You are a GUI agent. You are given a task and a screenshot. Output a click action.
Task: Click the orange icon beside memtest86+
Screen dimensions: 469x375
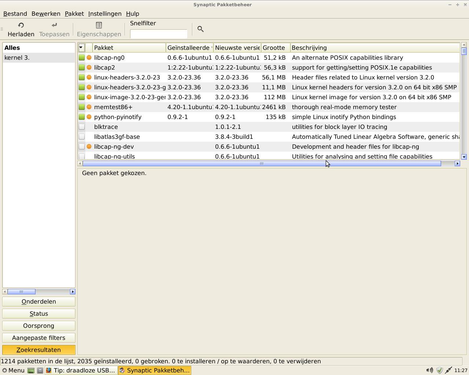click(x=89, y=107)
